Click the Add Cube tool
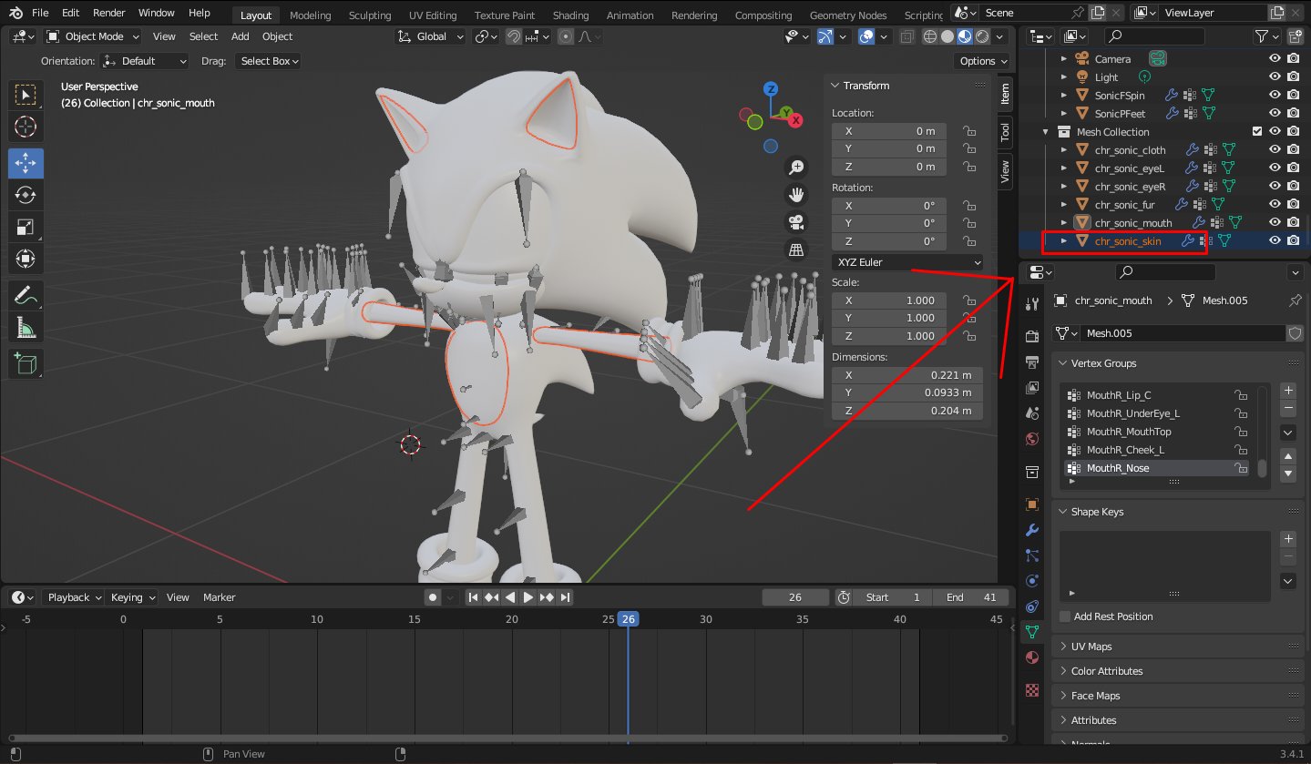1311x764 pixels. point(26,364)
